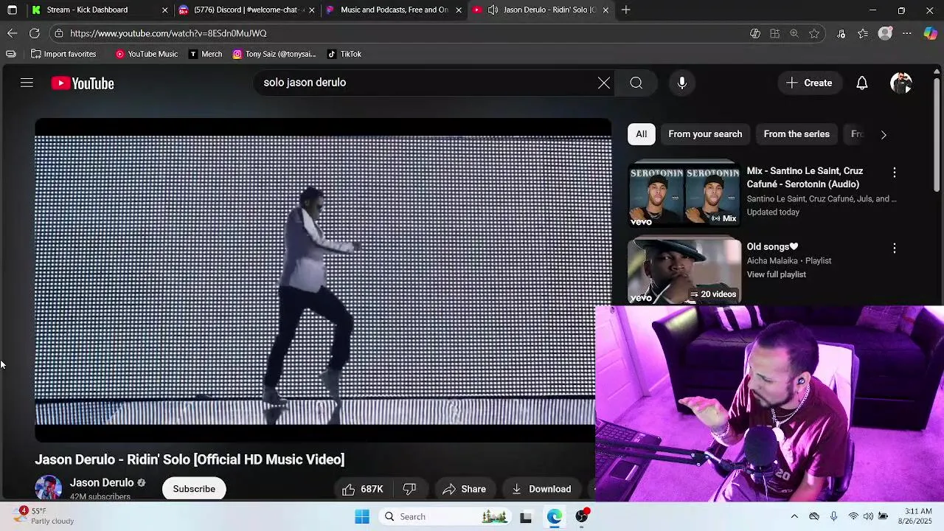Open the Tony Saiz Instagram bookmark
This screenshot has height=531, width=944.
pyautogui.click(x=274, y=54)
